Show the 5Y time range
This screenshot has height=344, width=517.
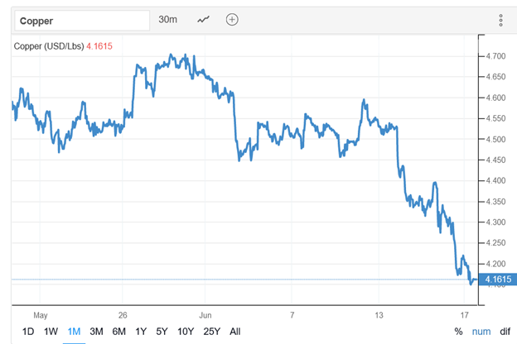coord(162,332)
